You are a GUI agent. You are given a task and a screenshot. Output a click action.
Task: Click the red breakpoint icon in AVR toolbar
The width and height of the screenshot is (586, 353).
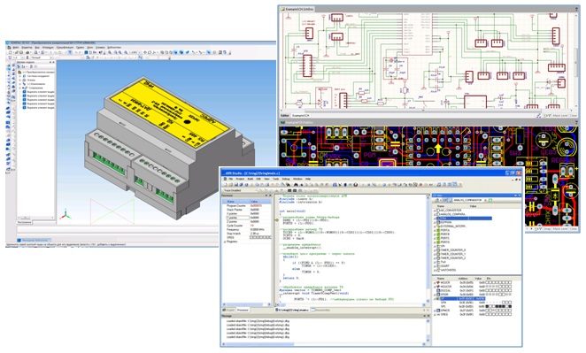point(420,185)
